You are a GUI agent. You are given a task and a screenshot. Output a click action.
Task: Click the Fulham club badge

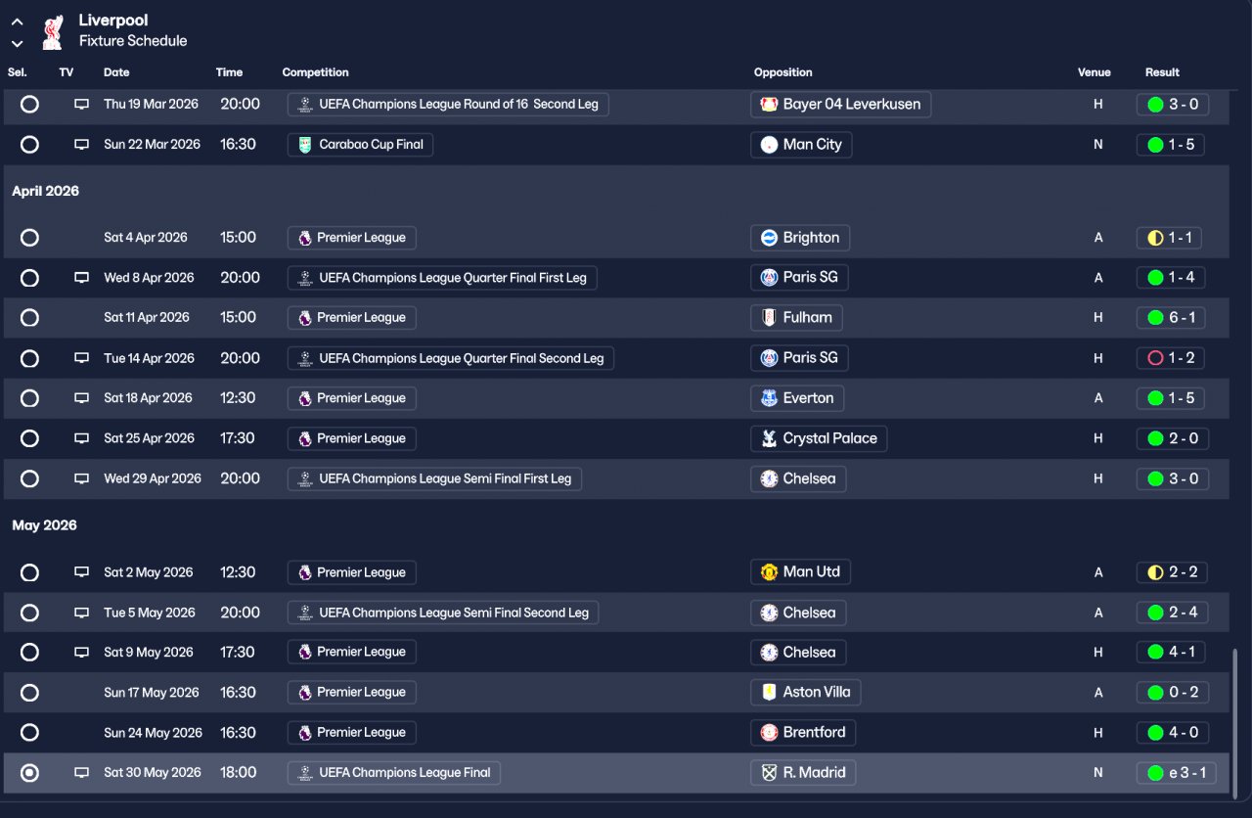click(769, 318)
